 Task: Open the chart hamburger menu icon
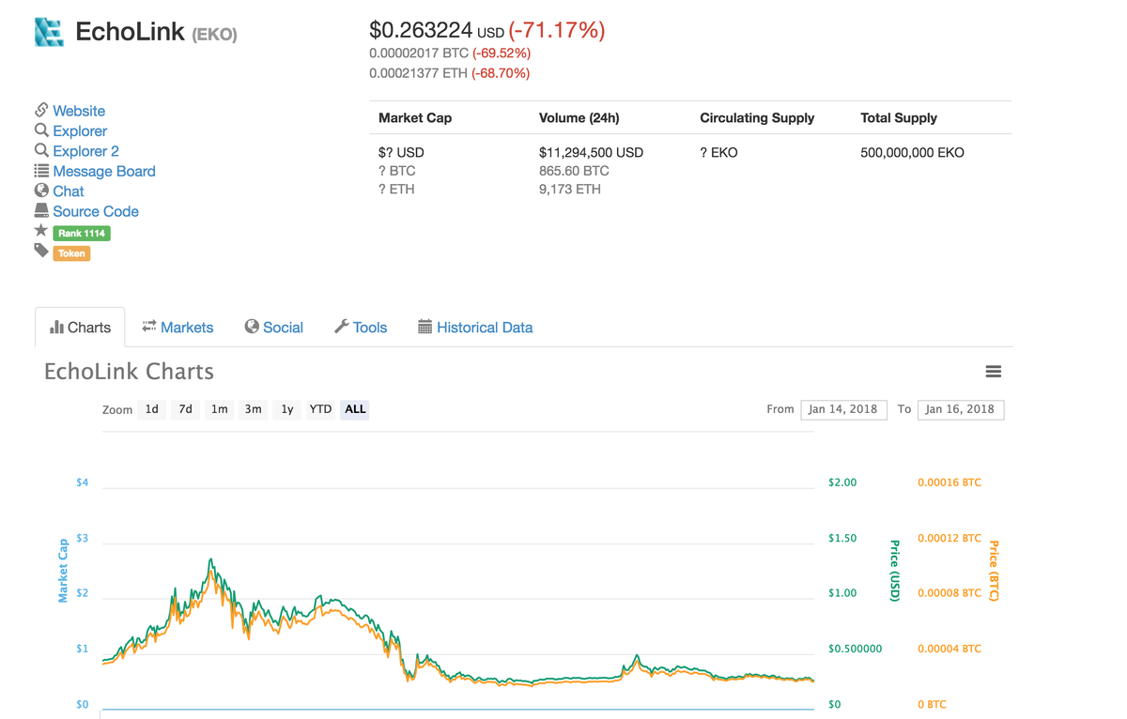[x=993, y=372]
